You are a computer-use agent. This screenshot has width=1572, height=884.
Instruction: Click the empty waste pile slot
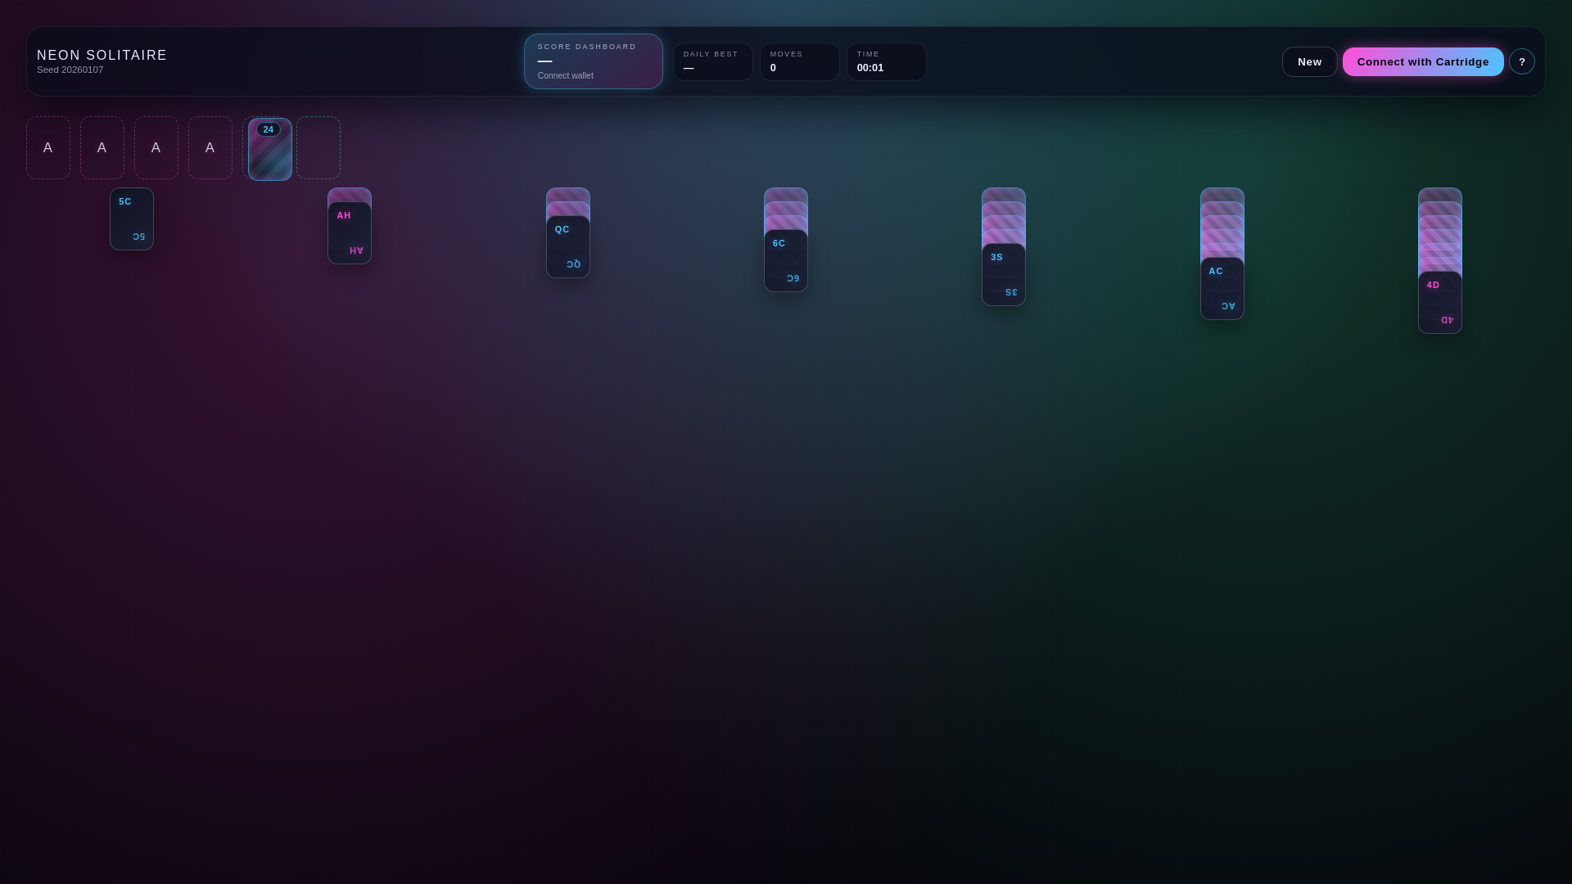pyautogui.click(x=318, y=147)
